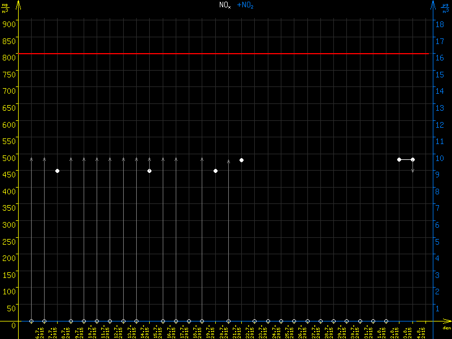Click the NOx series label in title
This screenshot has height=339, width=452.
[225, 5]
